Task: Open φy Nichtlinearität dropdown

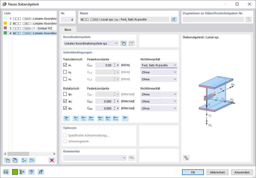Action: [x=159, y=101]
